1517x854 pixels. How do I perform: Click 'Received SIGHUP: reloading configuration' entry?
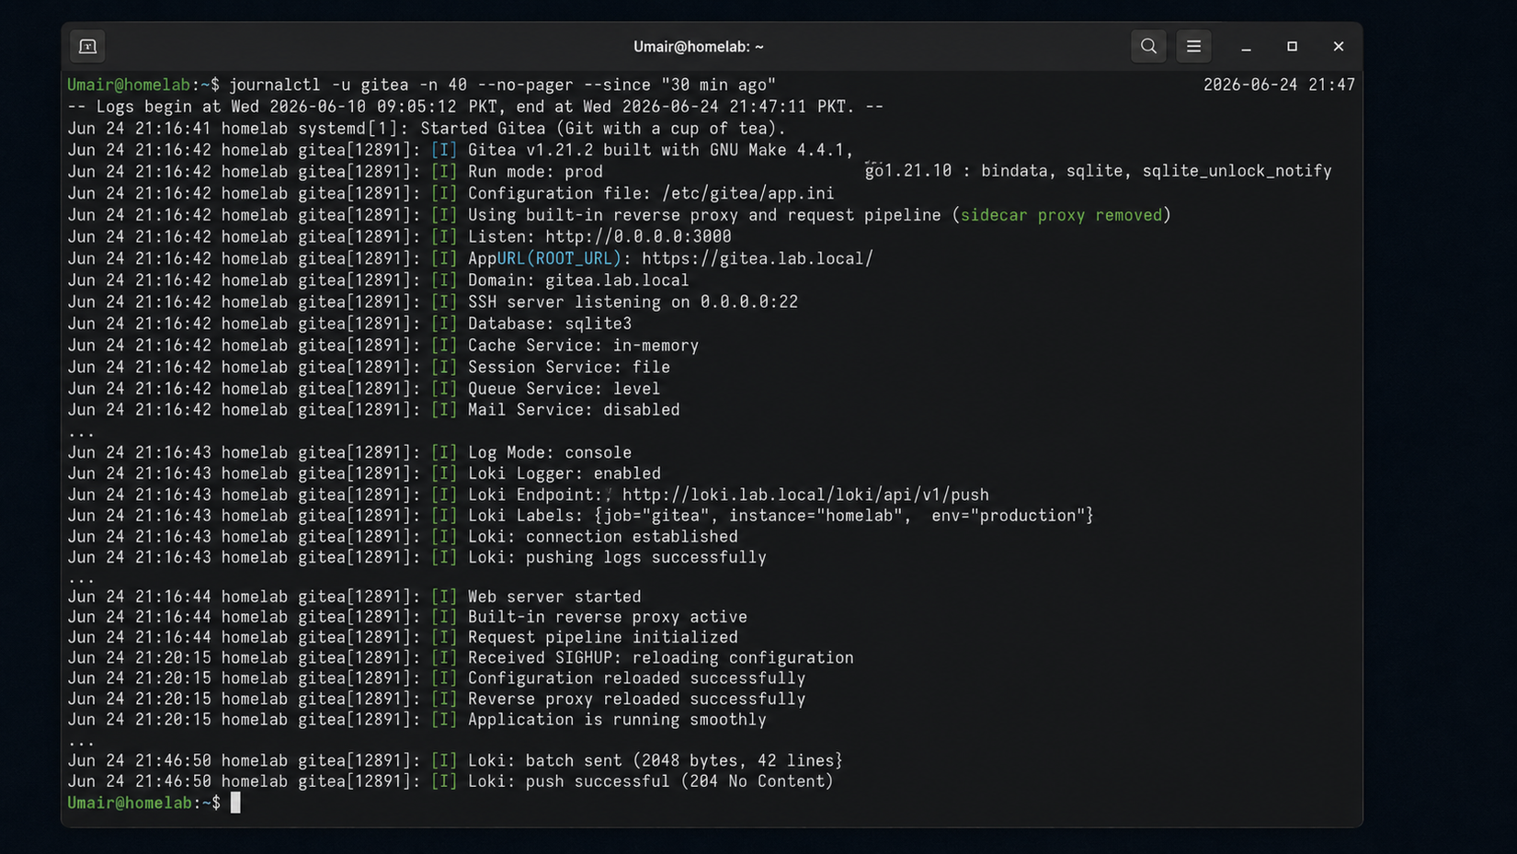pyautogui.click(x=661, y=658)
